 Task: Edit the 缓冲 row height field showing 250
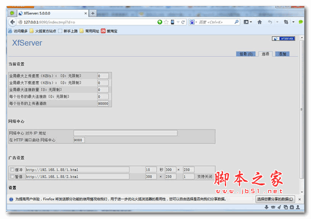point(189,170)
